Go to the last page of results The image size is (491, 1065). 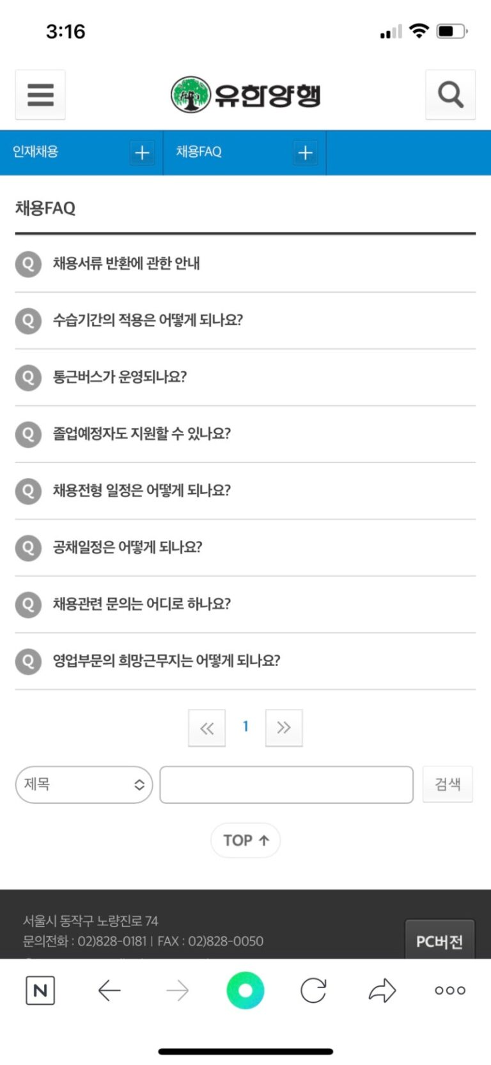click(x=284, y=728)
